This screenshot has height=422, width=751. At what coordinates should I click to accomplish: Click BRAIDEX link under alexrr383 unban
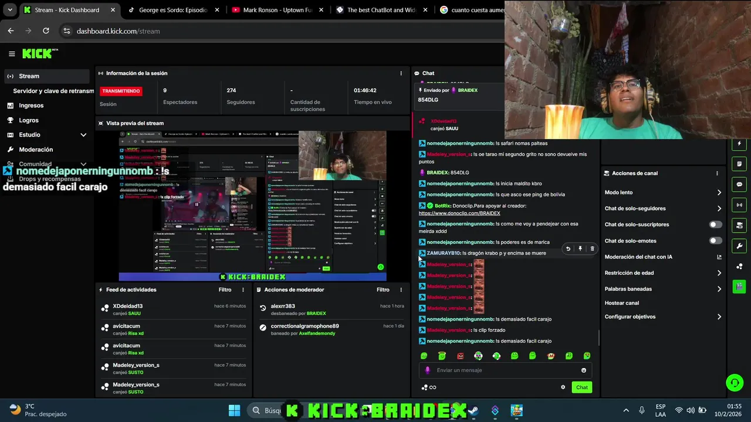pyautogui.click(x=316, y=314)
